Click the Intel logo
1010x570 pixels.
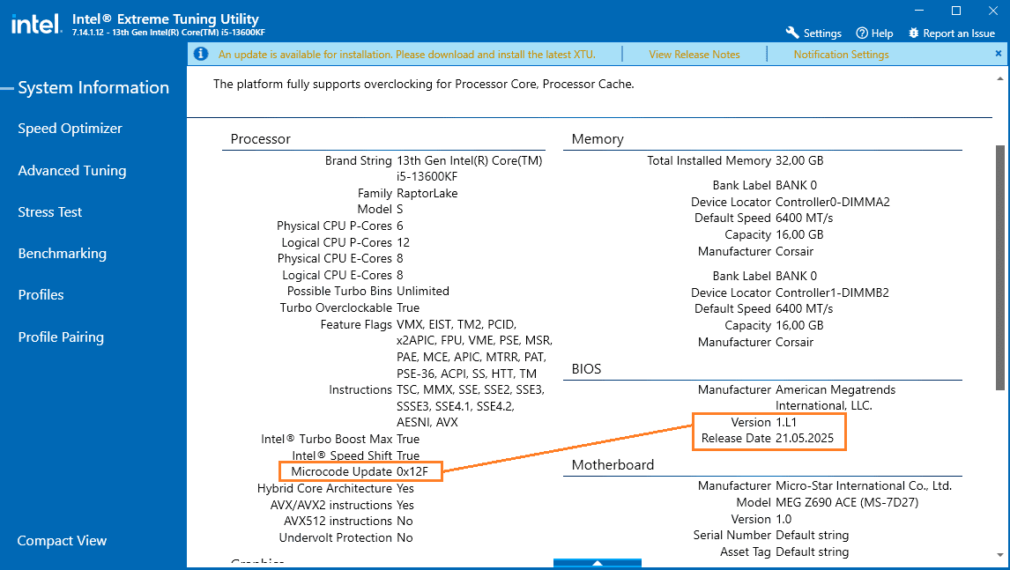click(37, 25)
